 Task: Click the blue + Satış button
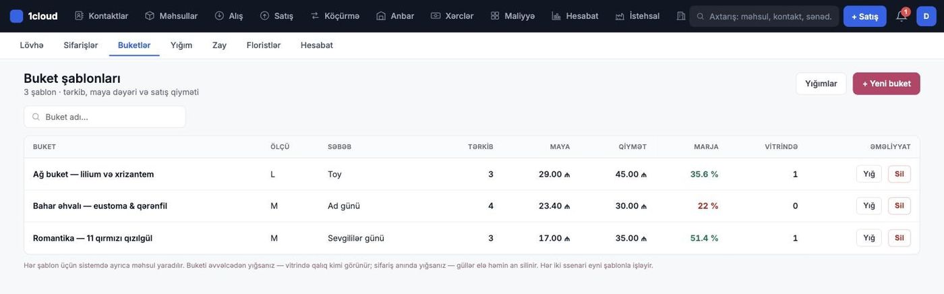point(864,16)
